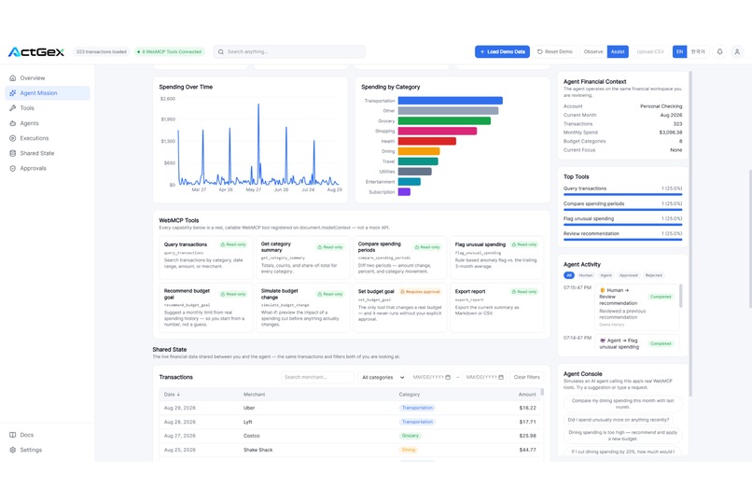The height and width of the screenshot is (501, 752).
Task: Open the start date calendar picker
Action: coord(448,377)
